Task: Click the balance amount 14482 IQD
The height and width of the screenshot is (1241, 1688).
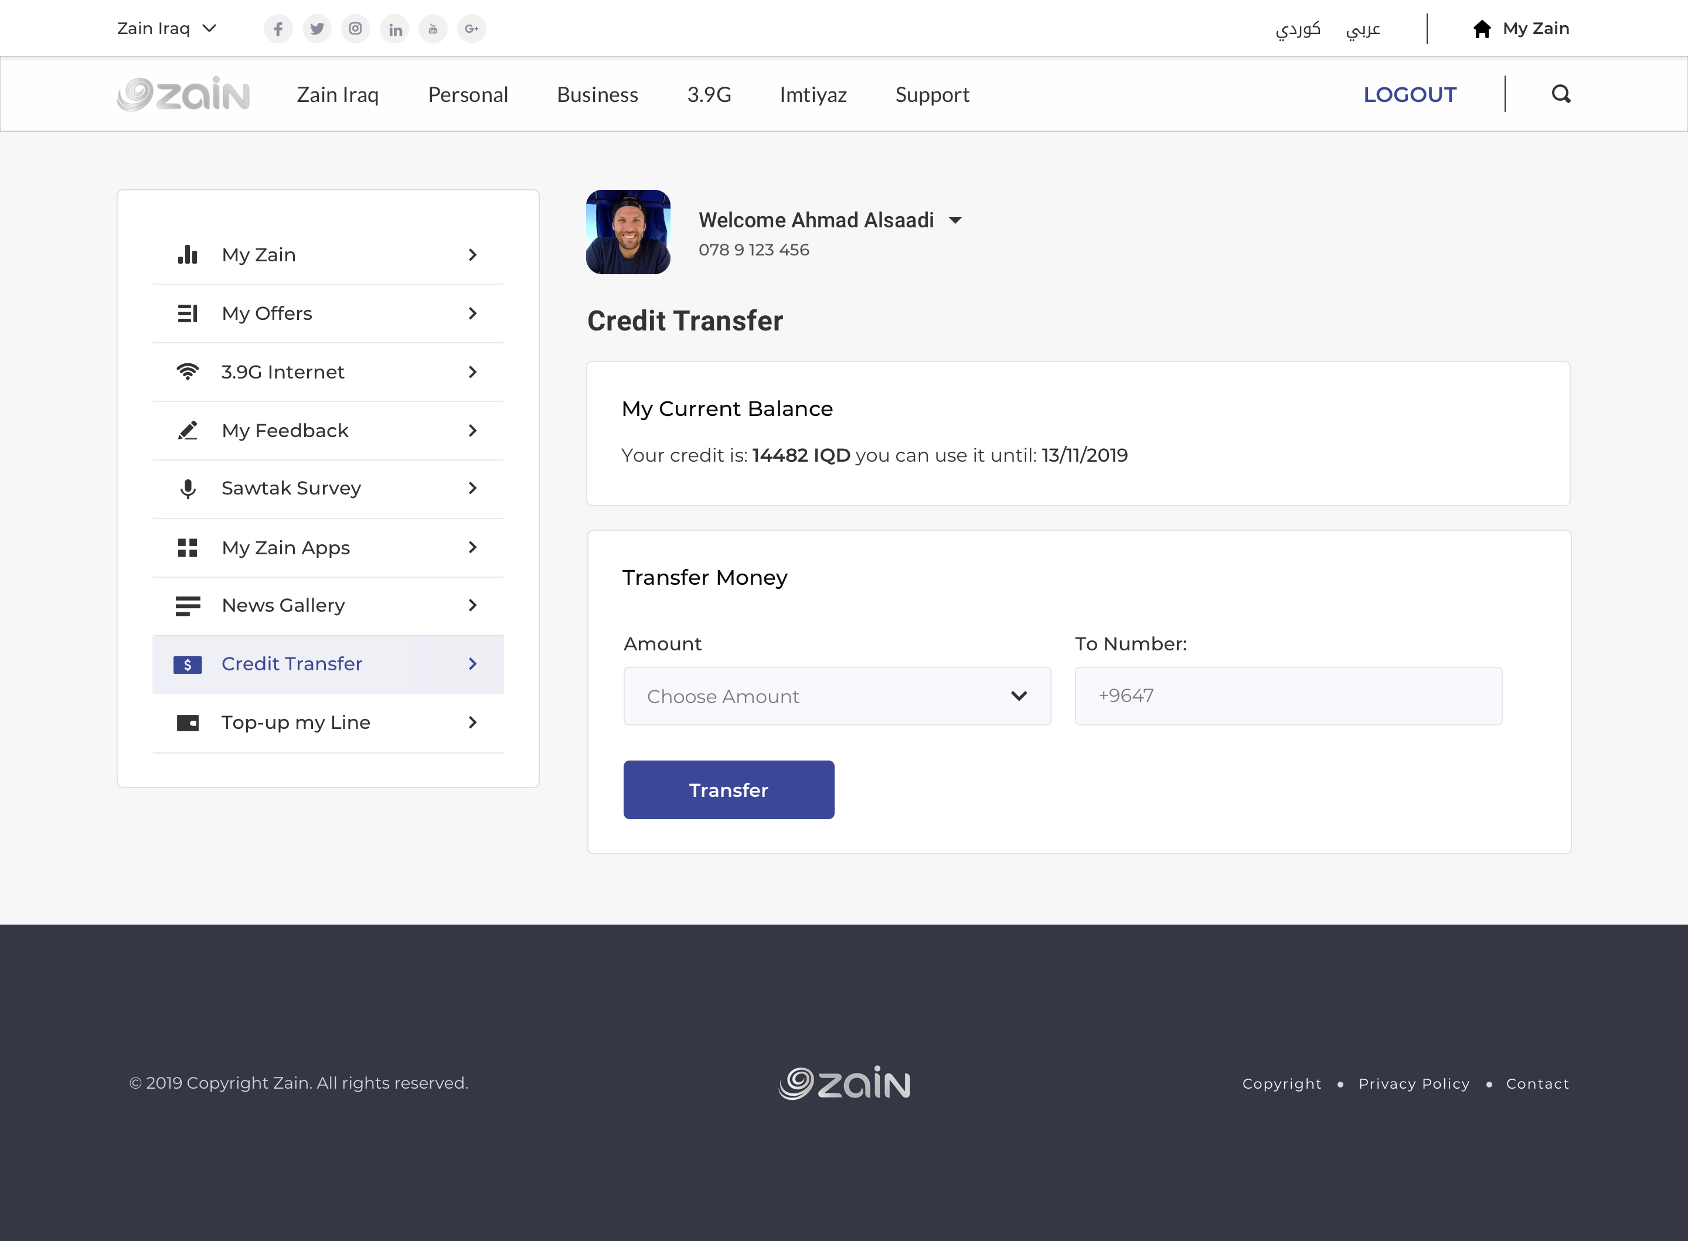Action: point(801,455)
